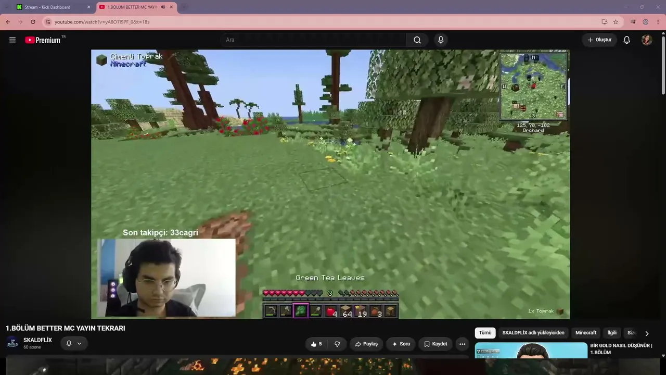666x375 pixels.
Task: Click the install/cast icon in address bar
Action: pyautogui.click(x=604, y=22)
